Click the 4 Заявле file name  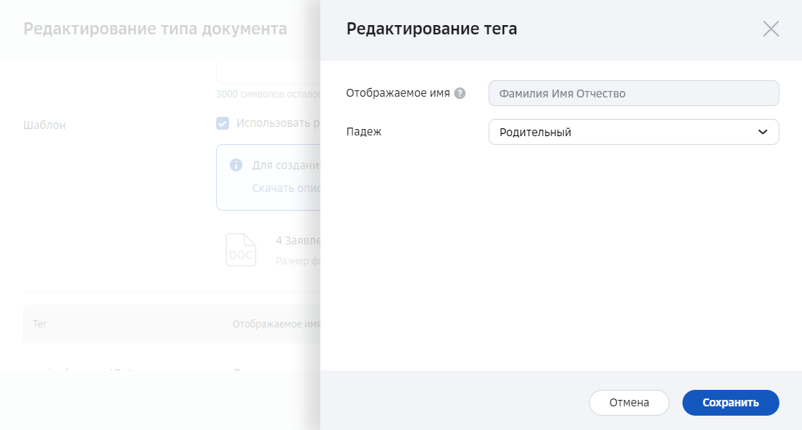pos(298,241)
